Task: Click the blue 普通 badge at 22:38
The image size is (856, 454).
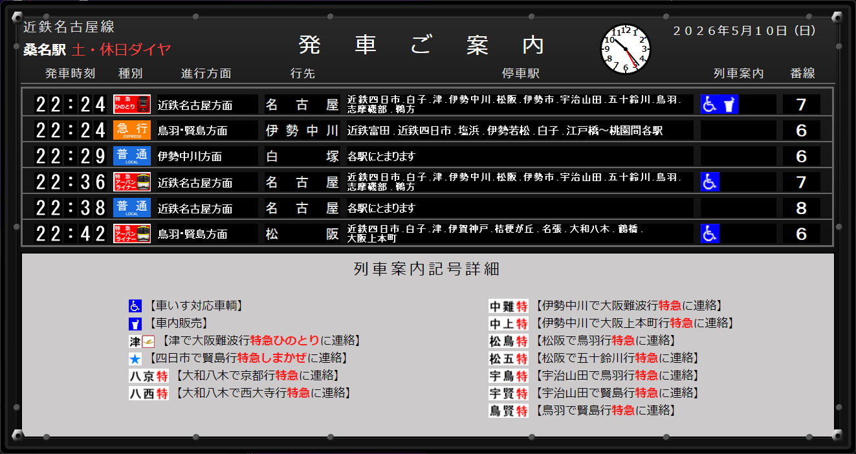Action: pyautogui.click(x=132, y=208)
